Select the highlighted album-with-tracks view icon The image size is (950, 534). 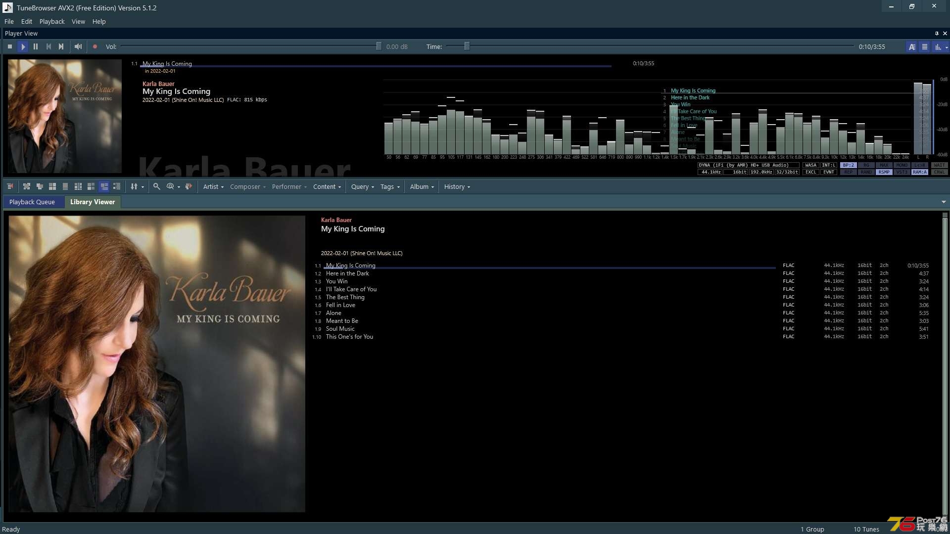point(104,186)
